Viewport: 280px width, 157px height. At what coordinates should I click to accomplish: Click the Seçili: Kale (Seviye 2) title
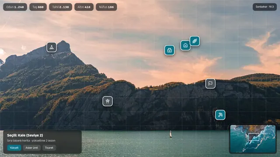point(25,135)
